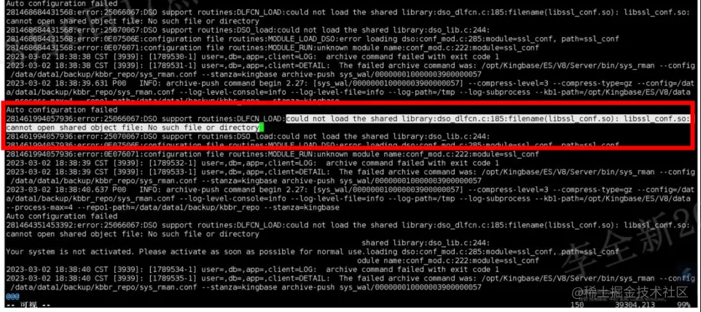This screenshot has width=701, height=312.
Task: Click 'Auto configuration failed' inside the red box
Action: 62,110
